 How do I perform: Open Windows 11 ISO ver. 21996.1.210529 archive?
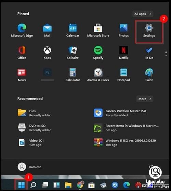point(125,143)
